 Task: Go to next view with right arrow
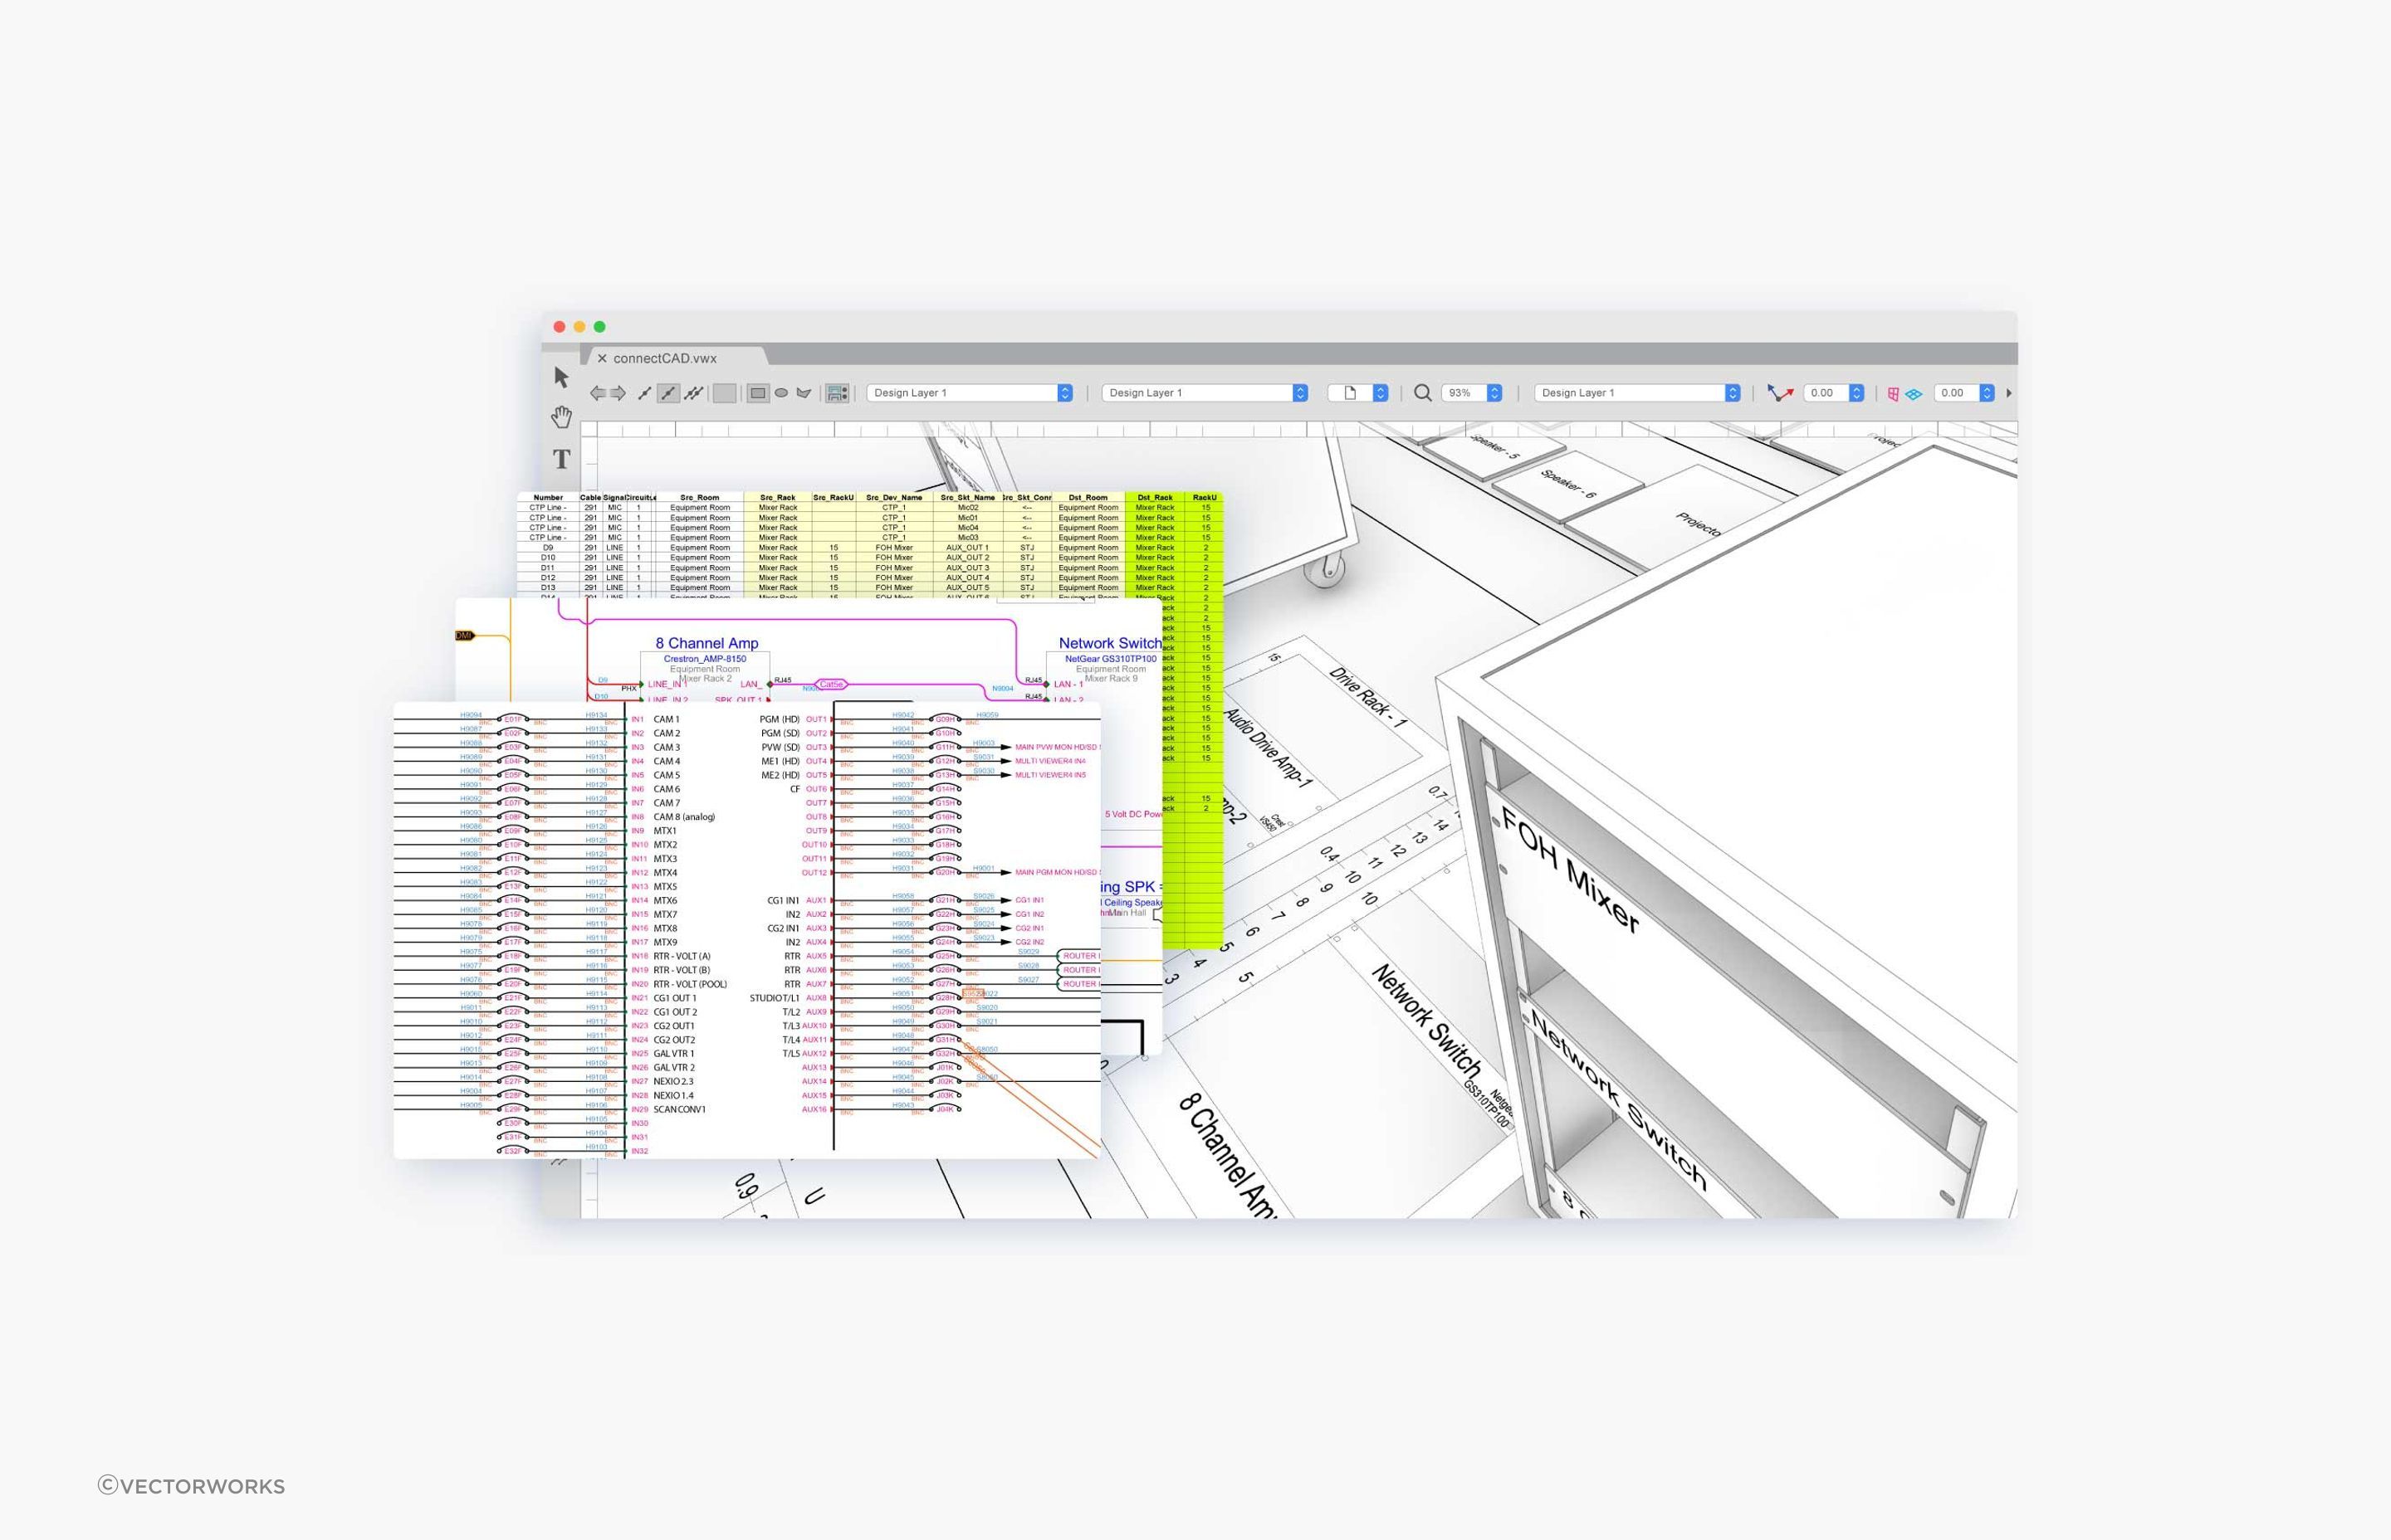619,393
